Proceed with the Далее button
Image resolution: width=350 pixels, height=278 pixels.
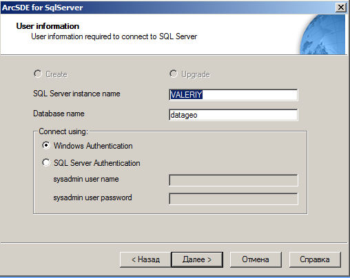pyautogui.click(x=197, y=259)
